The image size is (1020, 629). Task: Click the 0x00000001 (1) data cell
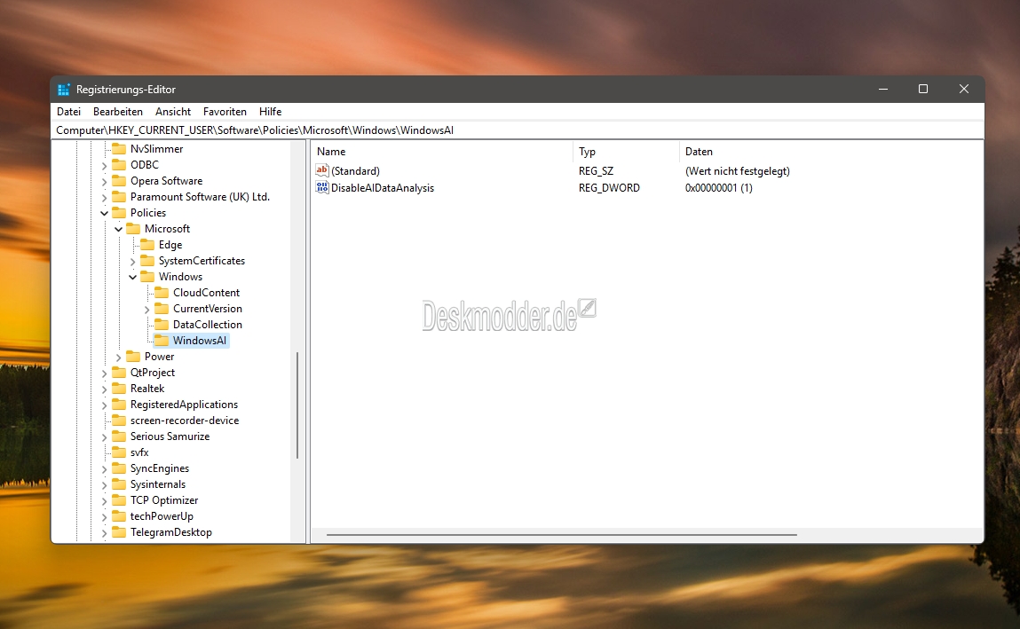(x=719, y=188)
